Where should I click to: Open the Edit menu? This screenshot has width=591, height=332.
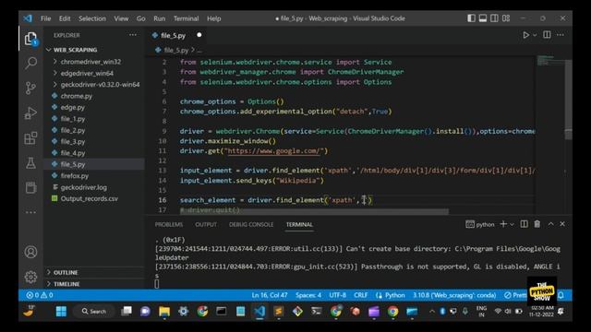click(65, 18)
